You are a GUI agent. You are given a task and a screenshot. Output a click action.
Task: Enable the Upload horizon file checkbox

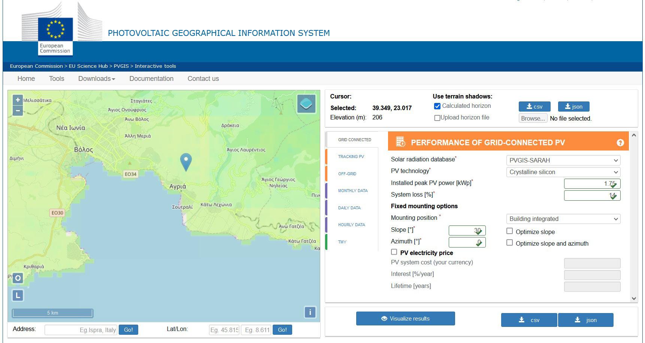437,118
